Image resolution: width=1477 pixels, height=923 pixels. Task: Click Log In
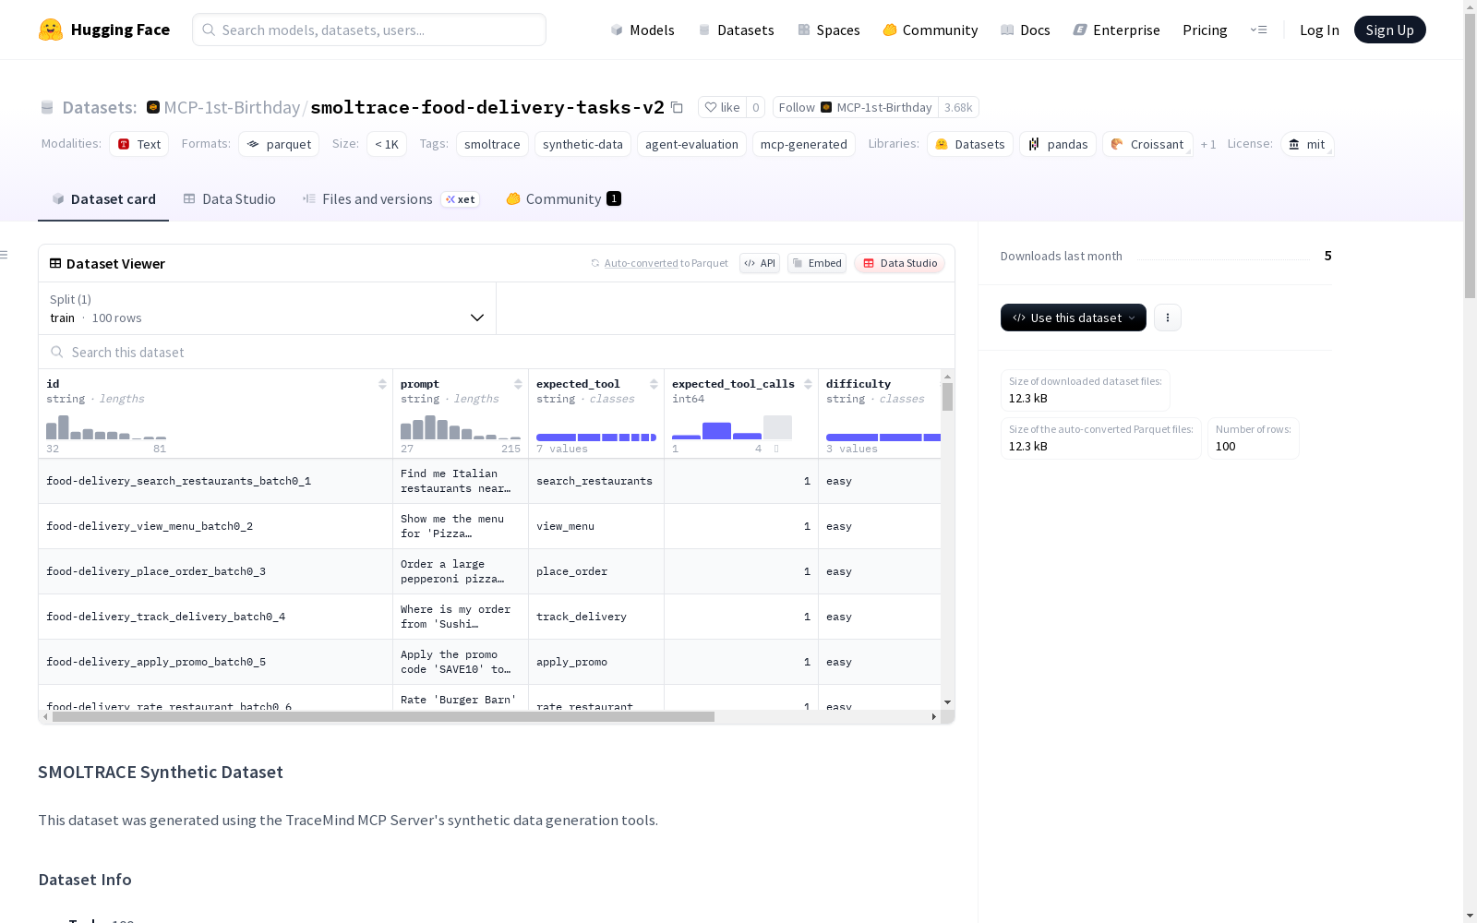point(1319,30)
